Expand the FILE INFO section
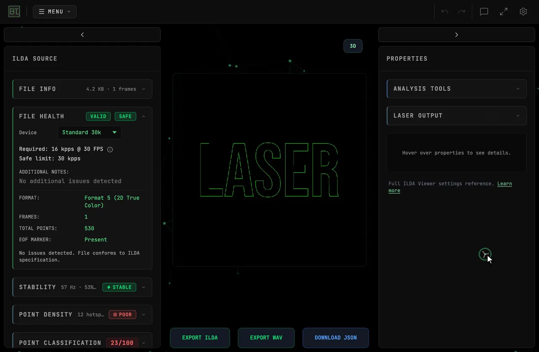Viewport: 539px width, 352px height. click(83, 89)
